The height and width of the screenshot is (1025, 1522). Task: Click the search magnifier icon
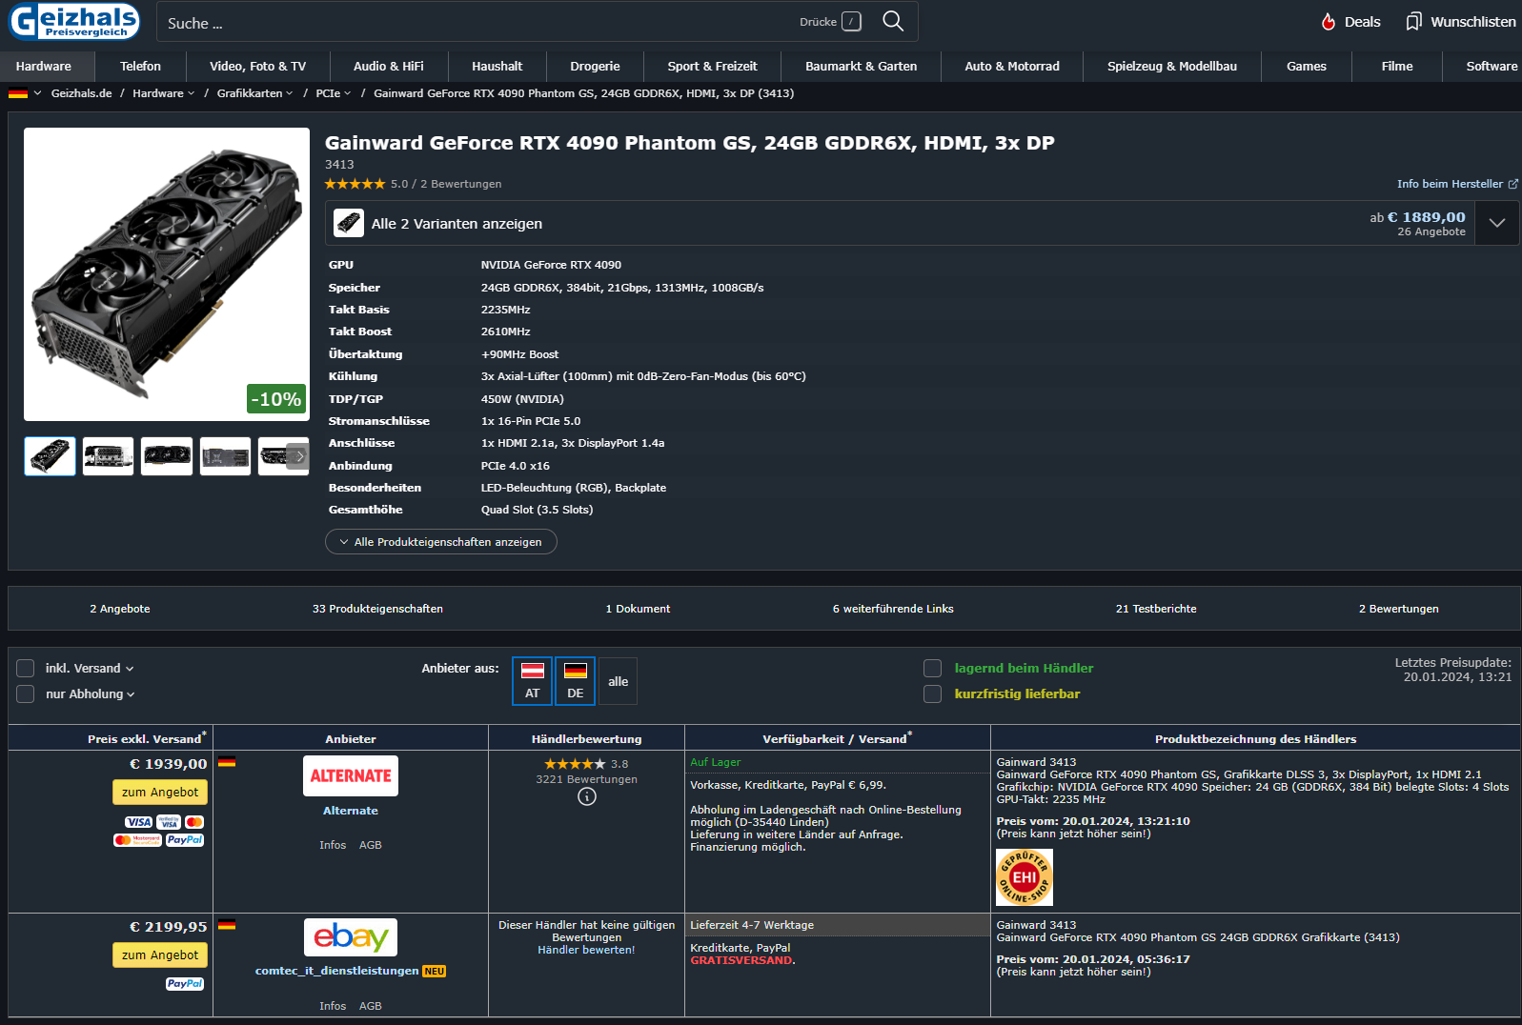[893, 21]
